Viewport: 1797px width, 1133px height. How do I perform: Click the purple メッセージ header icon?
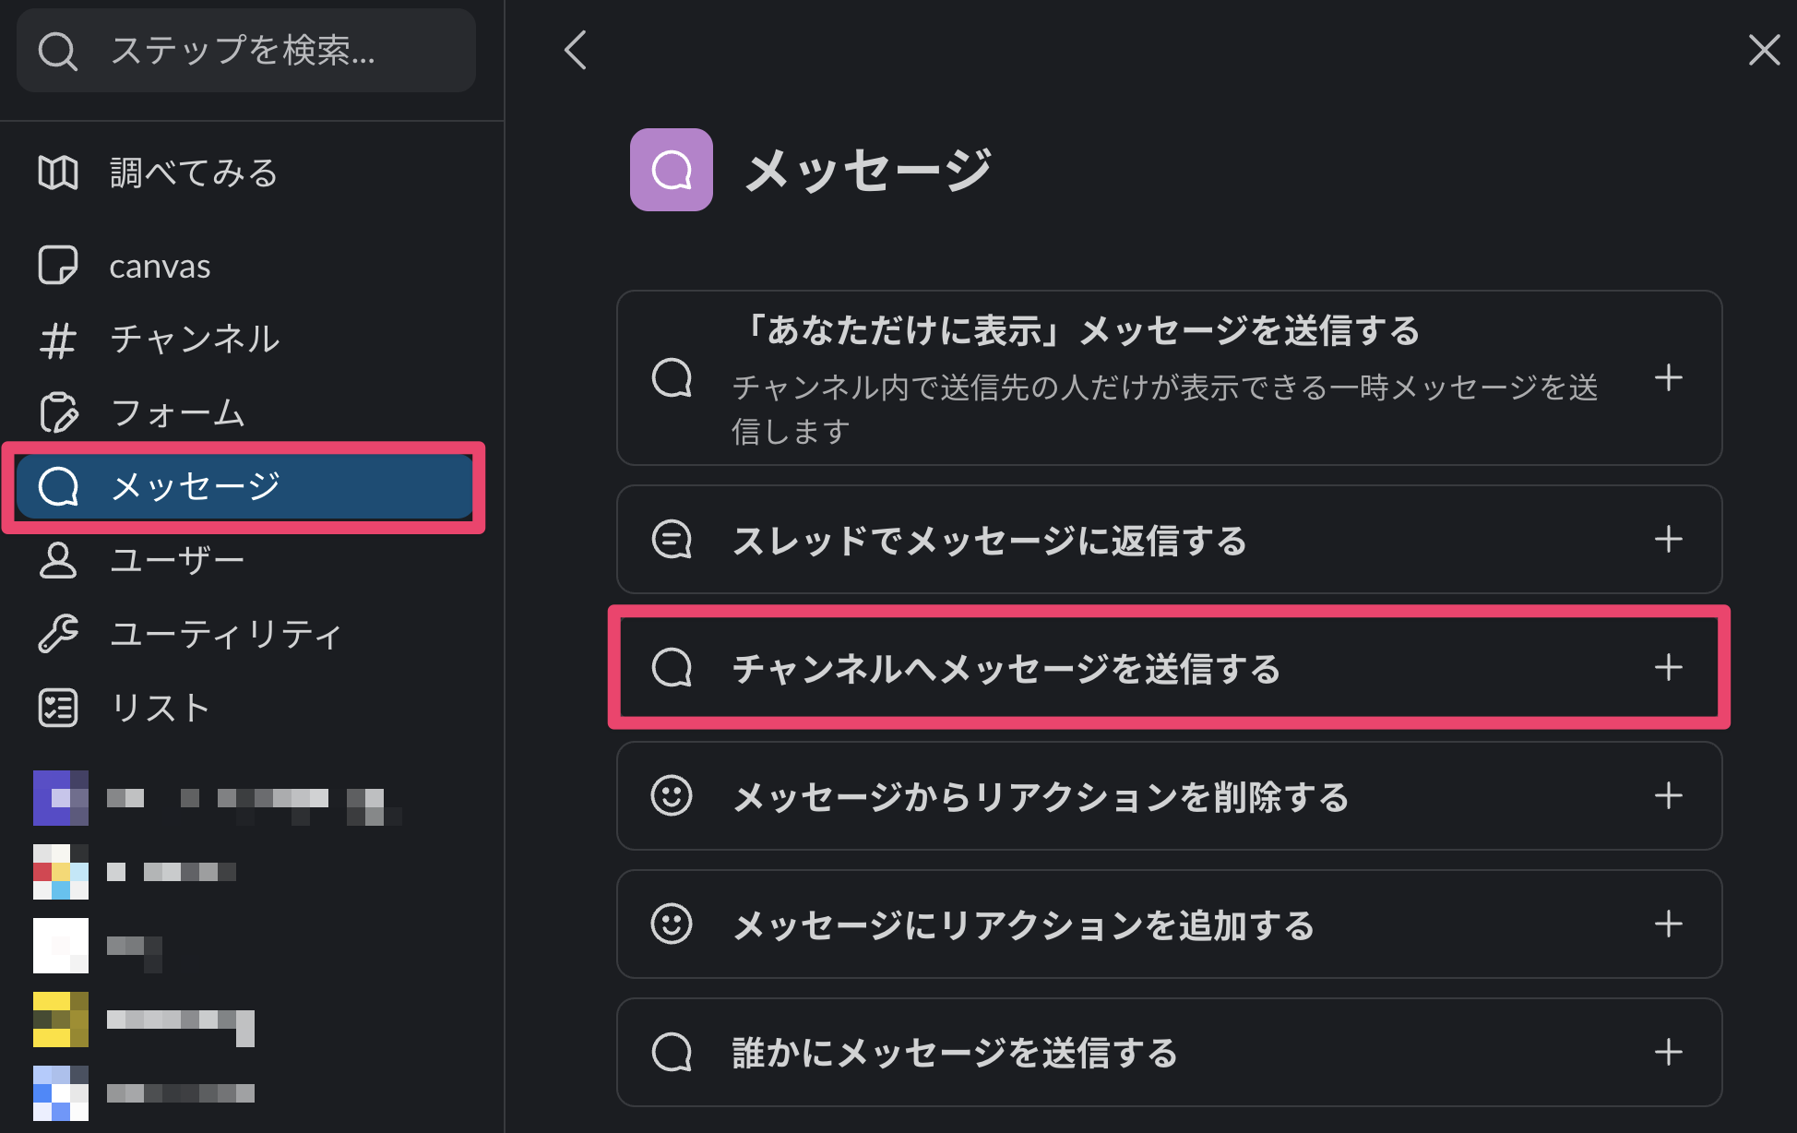[x=671, y=170]
